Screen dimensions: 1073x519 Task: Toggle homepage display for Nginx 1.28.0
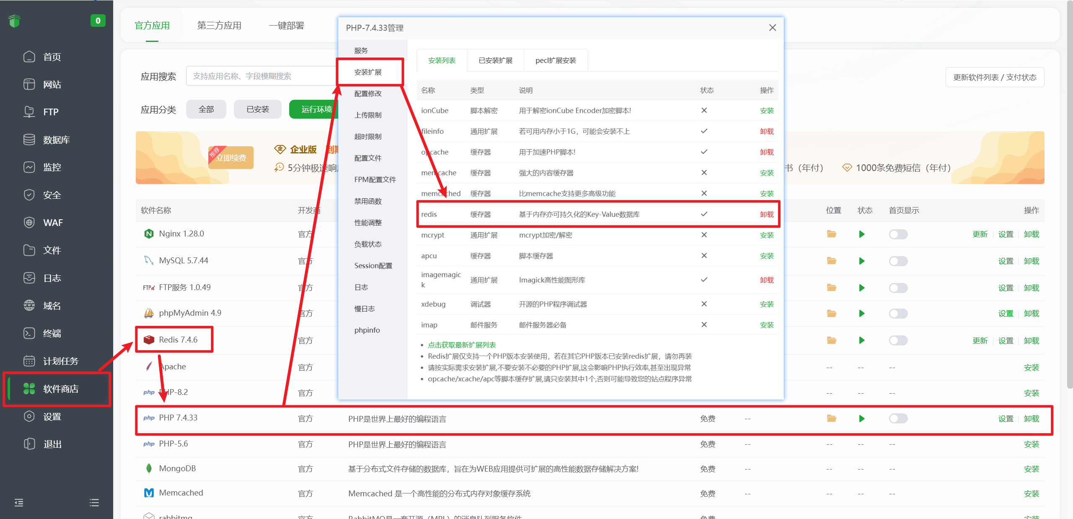pyautogui.click(x=897, y=234)
